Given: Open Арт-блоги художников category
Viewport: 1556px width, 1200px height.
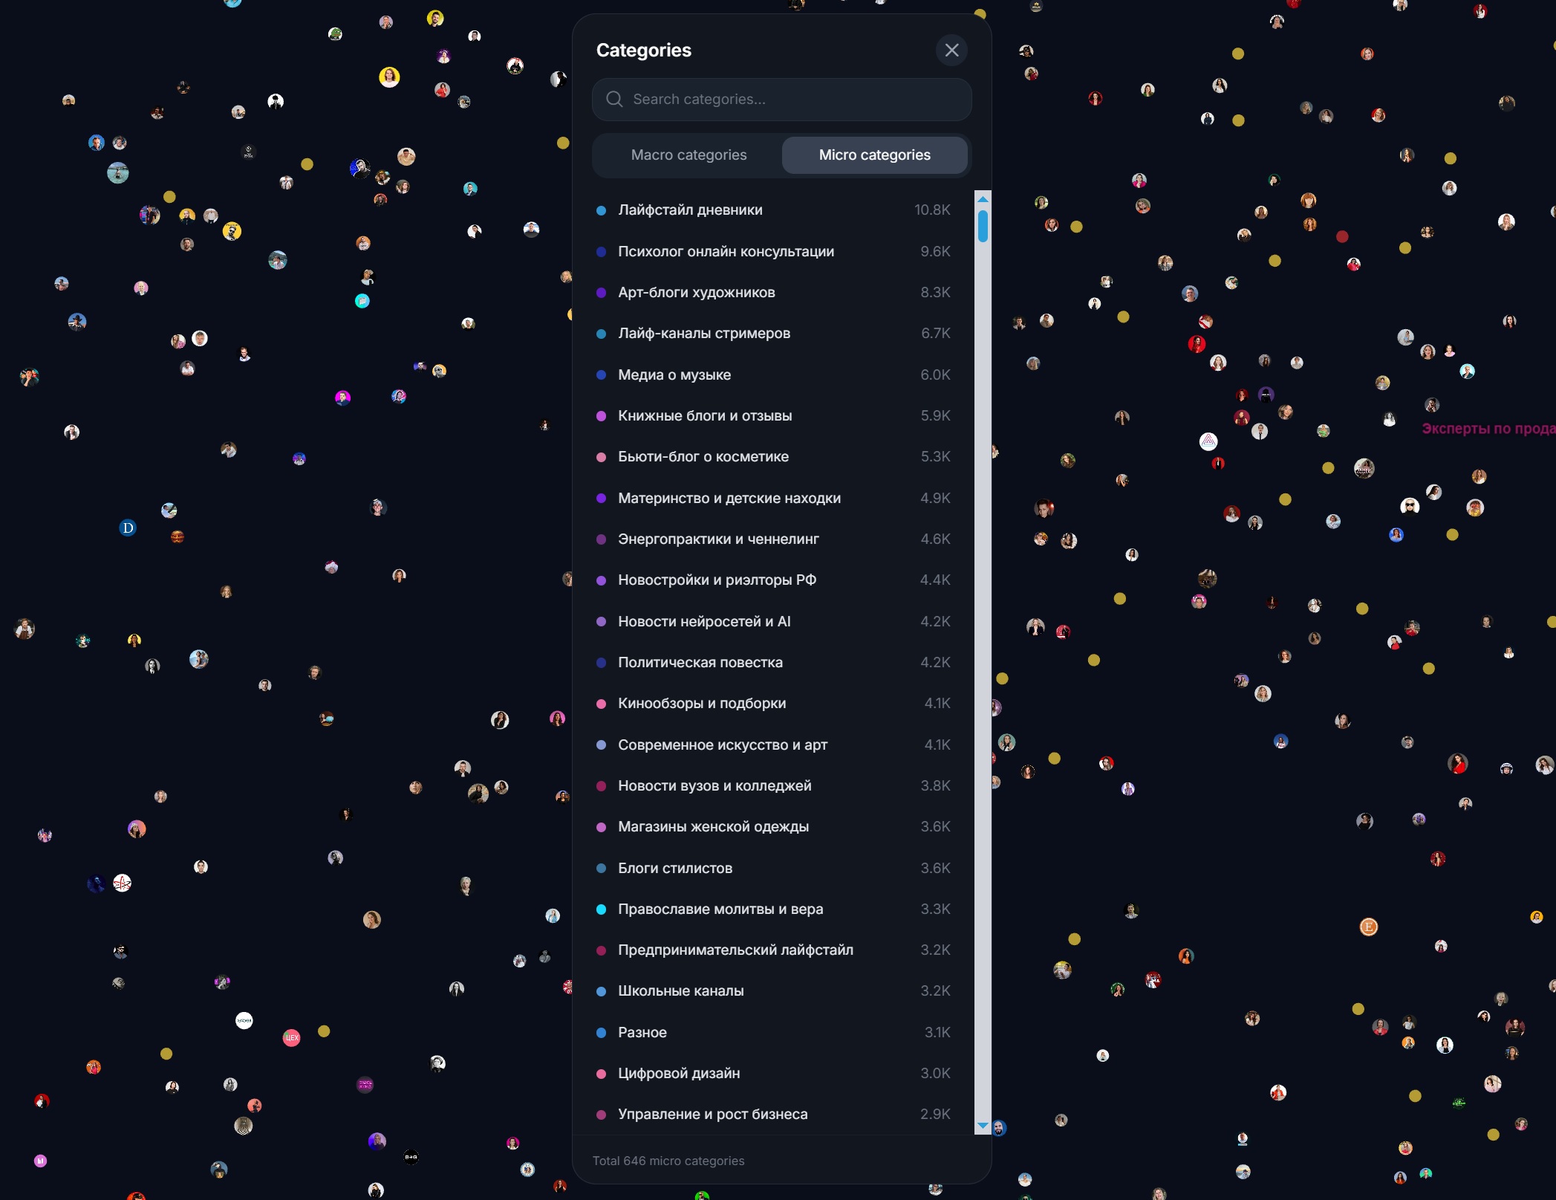Looking at the screenshot, I should click(773, 293).
